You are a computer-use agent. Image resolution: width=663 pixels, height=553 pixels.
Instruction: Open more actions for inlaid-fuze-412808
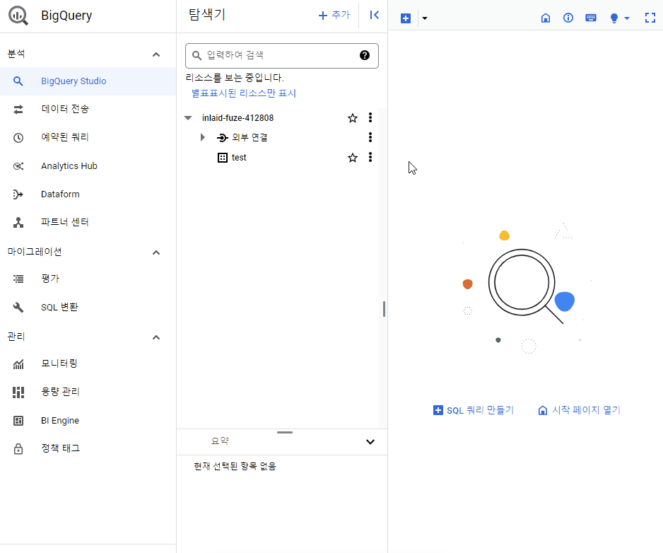click(370, 117)
